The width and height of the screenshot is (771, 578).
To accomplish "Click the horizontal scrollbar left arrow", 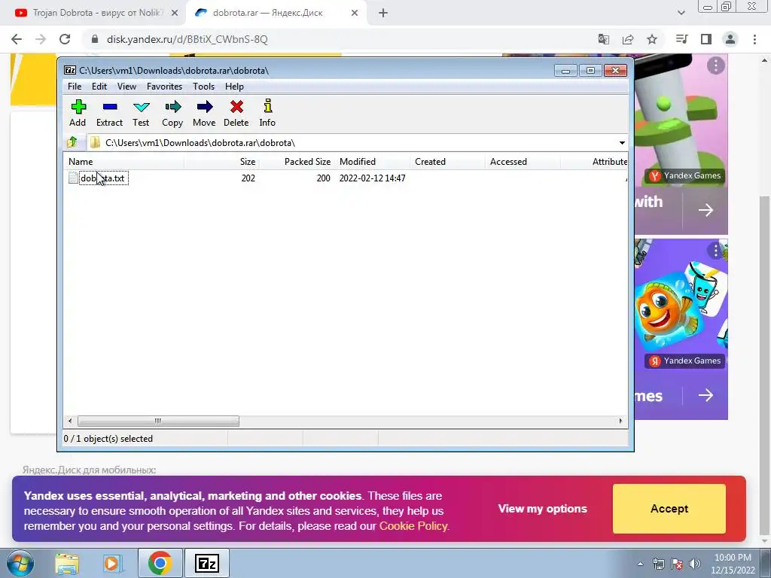I will (x=70, y=421).
